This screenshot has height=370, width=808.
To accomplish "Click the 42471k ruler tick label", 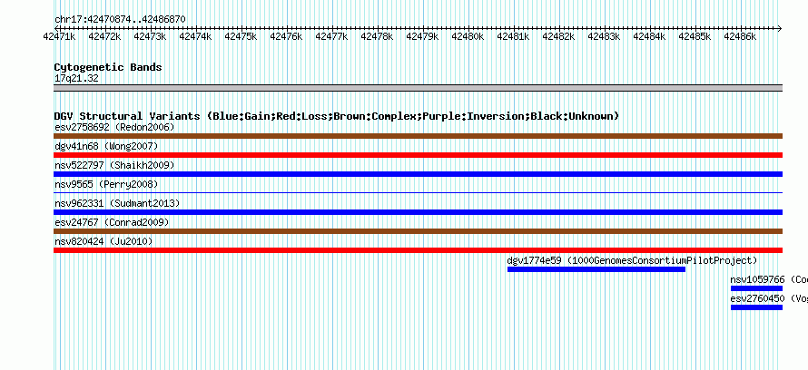I will click(x=59, y=36).
